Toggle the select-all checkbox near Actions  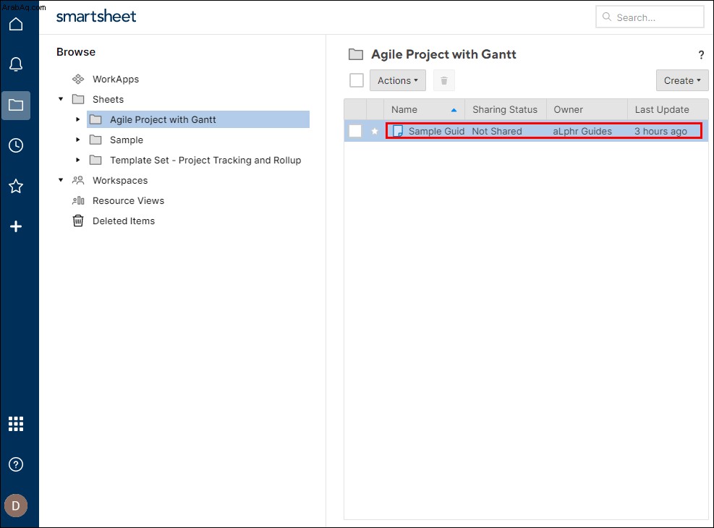pyautogui.click(x=357, y=80)
